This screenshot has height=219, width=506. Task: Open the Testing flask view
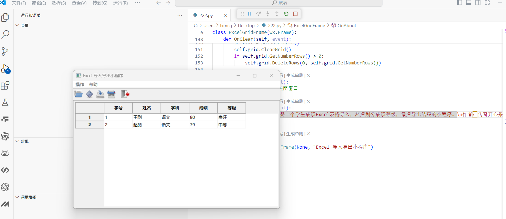click(x=5, y=102)
